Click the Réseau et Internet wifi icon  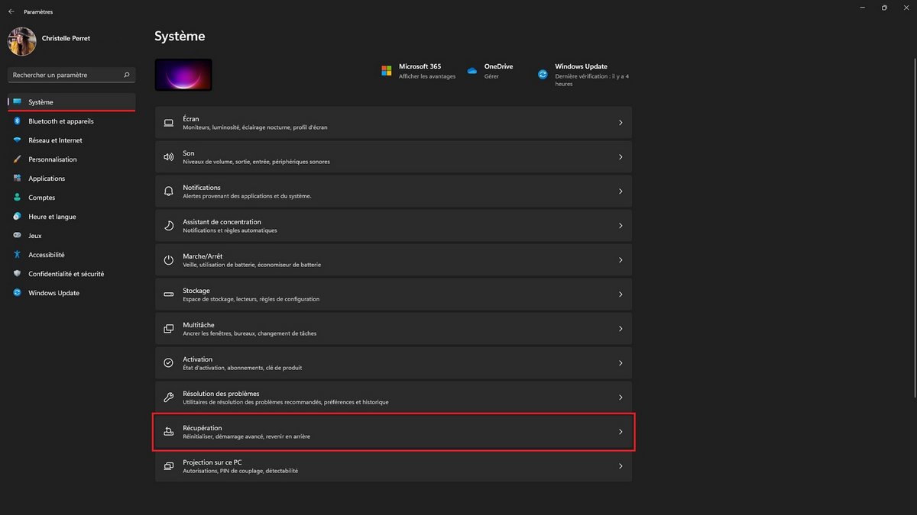coord(17,140)
